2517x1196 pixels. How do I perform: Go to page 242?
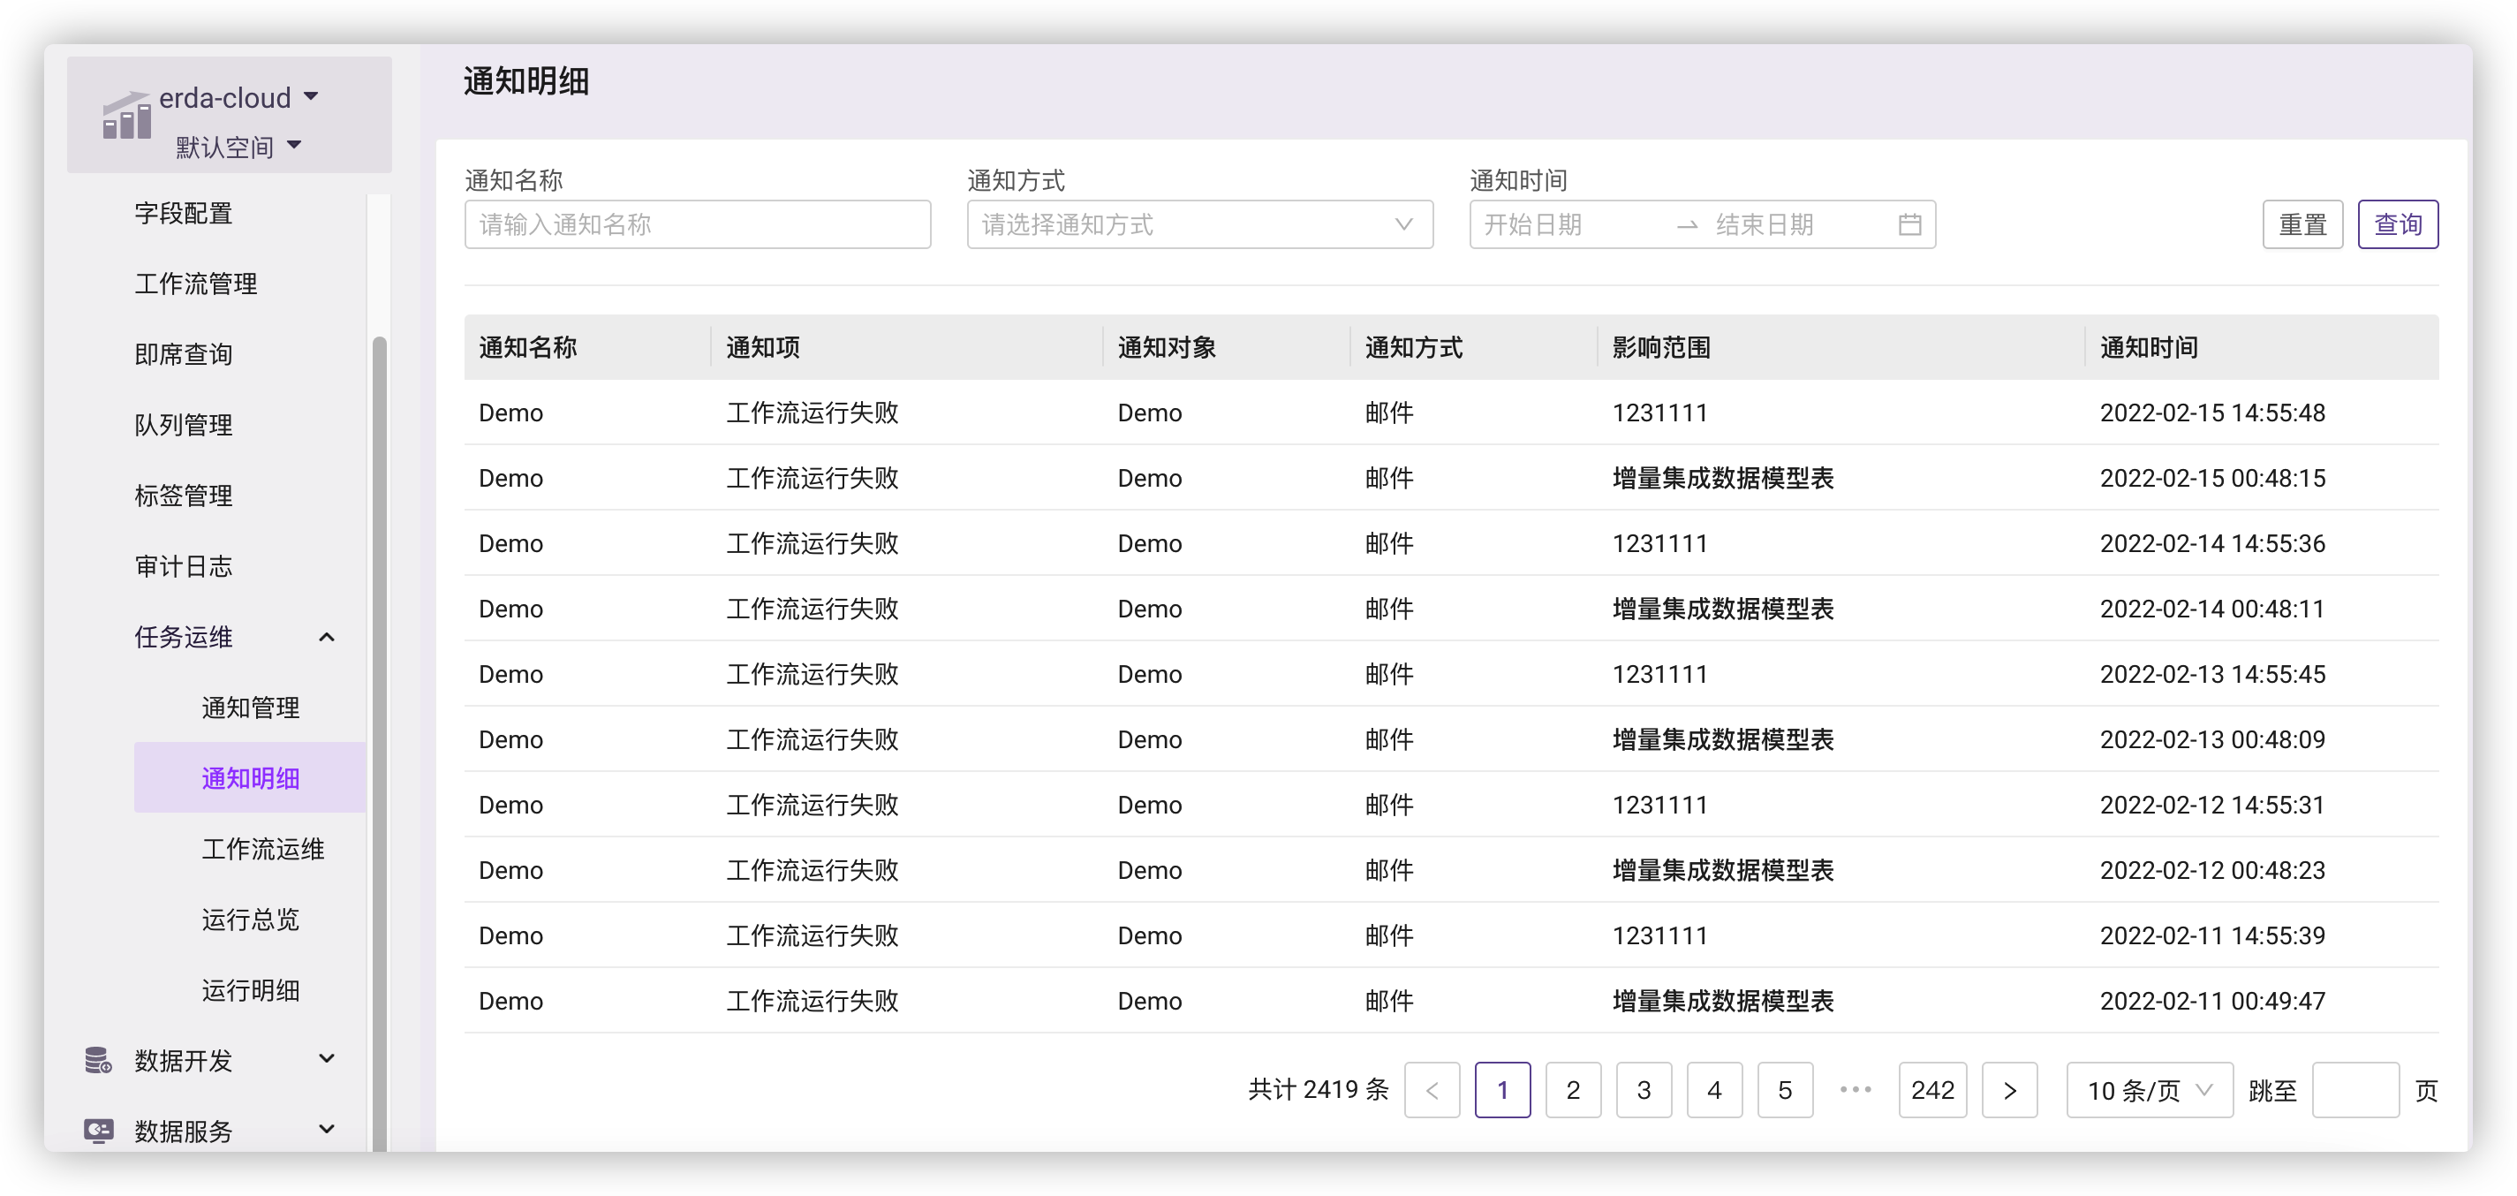point(1931,1091)
